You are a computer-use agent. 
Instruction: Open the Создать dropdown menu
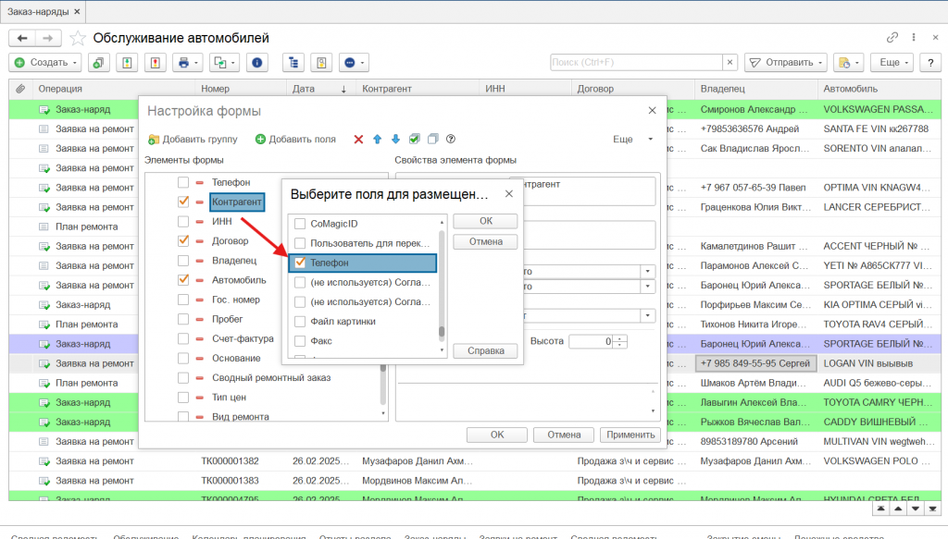[x=44, y=63]
